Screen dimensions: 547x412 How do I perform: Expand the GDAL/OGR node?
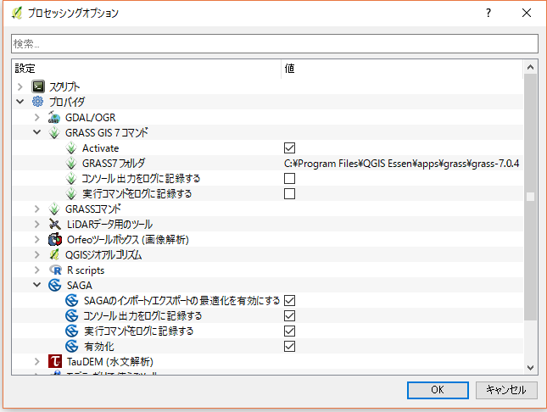coord(37,117)
